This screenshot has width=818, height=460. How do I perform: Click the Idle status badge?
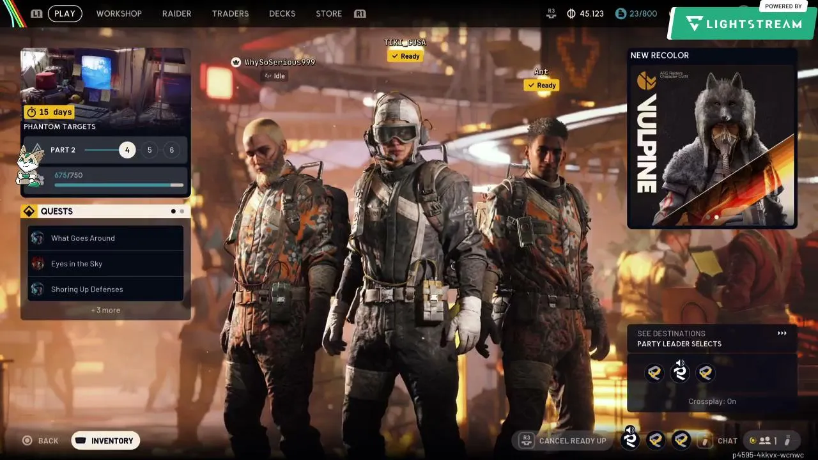(x=274, y=76)
